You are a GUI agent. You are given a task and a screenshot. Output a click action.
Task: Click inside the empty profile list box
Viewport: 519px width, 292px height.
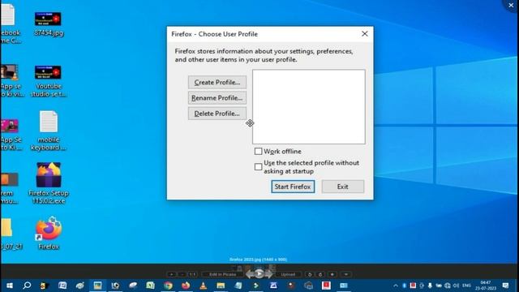tap(309, 106)
